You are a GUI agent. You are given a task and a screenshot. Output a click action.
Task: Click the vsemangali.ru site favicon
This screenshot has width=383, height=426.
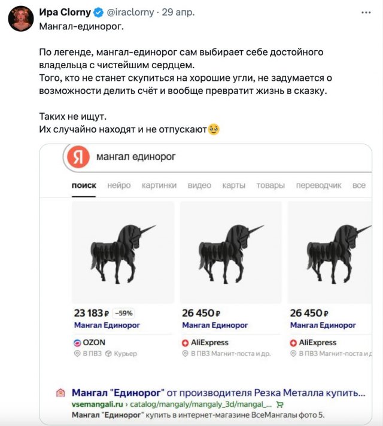[60, 393]
